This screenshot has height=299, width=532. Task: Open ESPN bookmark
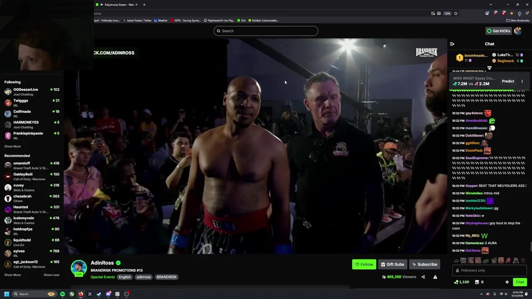click(x=186, y=20)
